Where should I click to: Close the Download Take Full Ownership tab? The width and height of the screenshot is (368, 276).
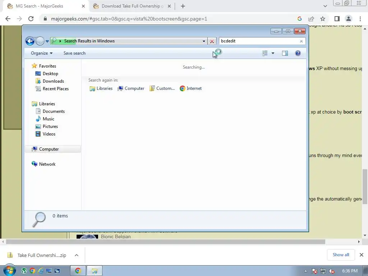(x=169, y=6)
